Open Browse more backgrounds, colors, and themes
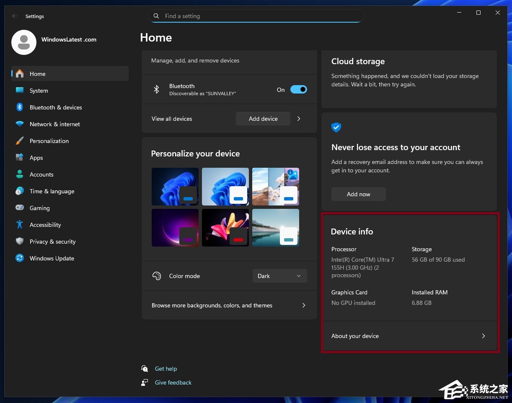512x403 pixels. click(229, 305)
